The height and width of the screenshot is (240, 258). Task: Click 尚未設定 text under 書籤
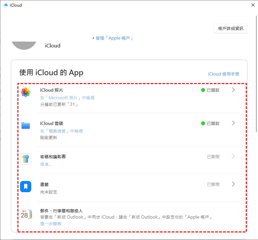point(49,192)
